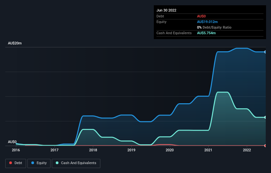
Task: Click the red AU$0 debt value
Action: coord(201,16)
